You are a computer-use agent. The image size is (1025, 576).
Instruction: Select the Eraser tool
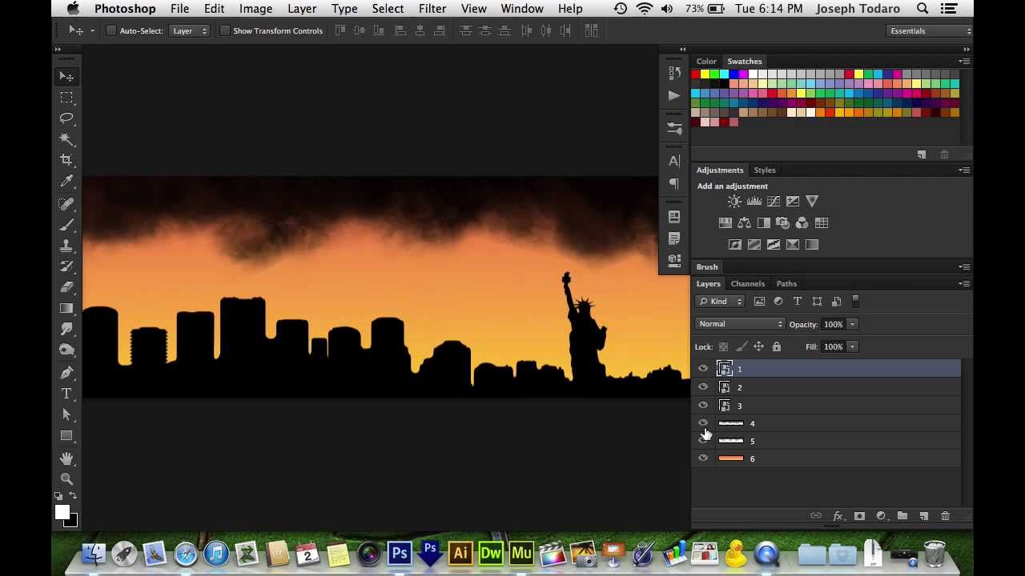(66, 287)
